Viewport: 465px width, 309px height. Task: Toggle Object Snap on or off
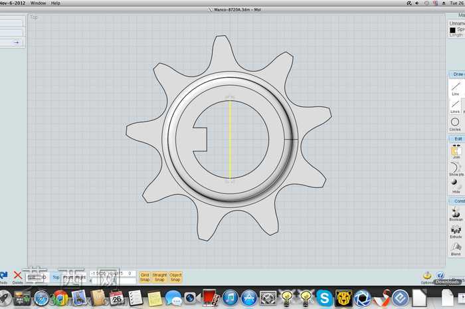pos(175,277)
